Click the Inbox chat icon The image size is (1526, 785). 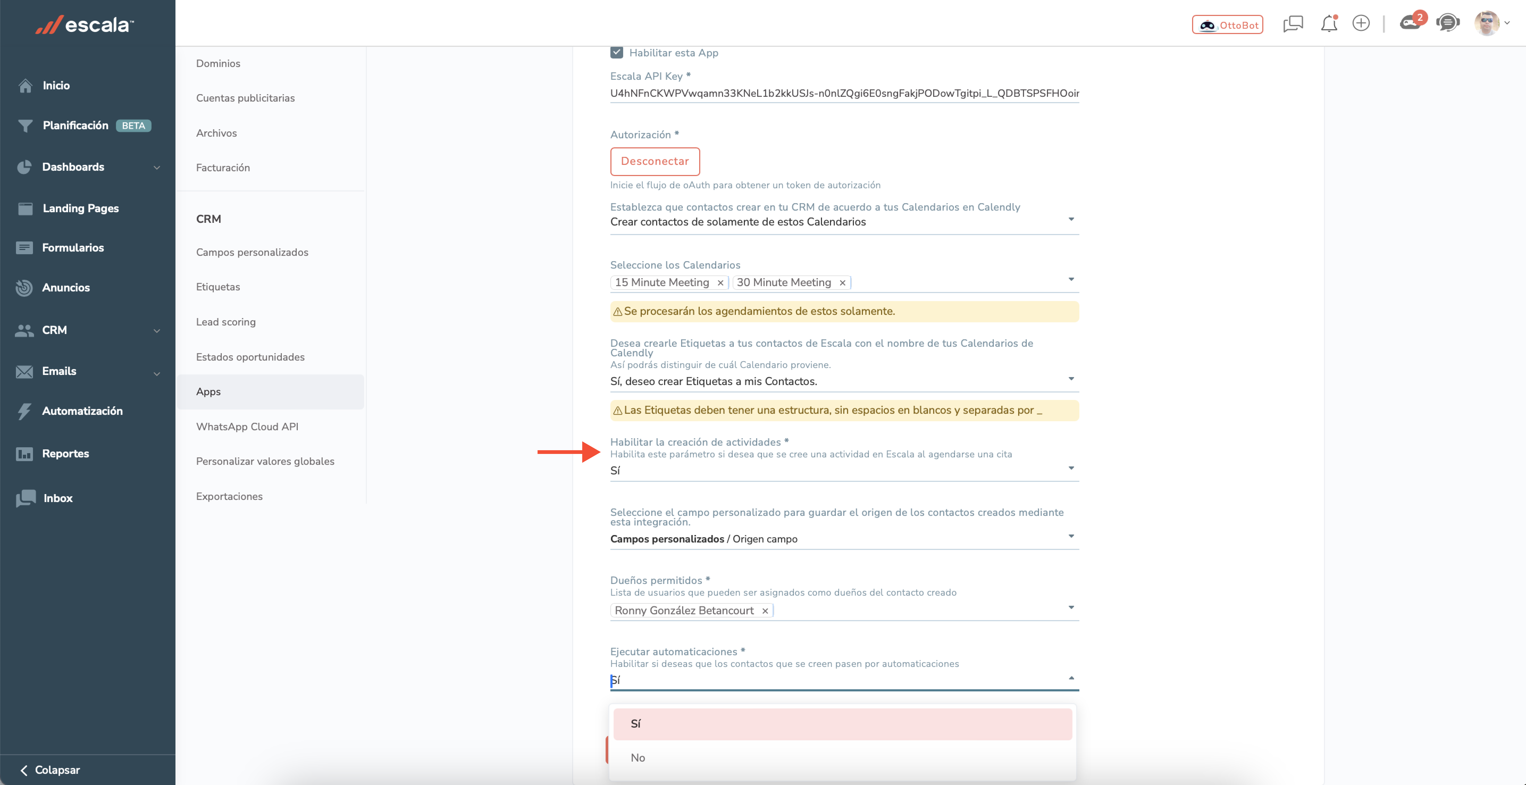point(26,498)
